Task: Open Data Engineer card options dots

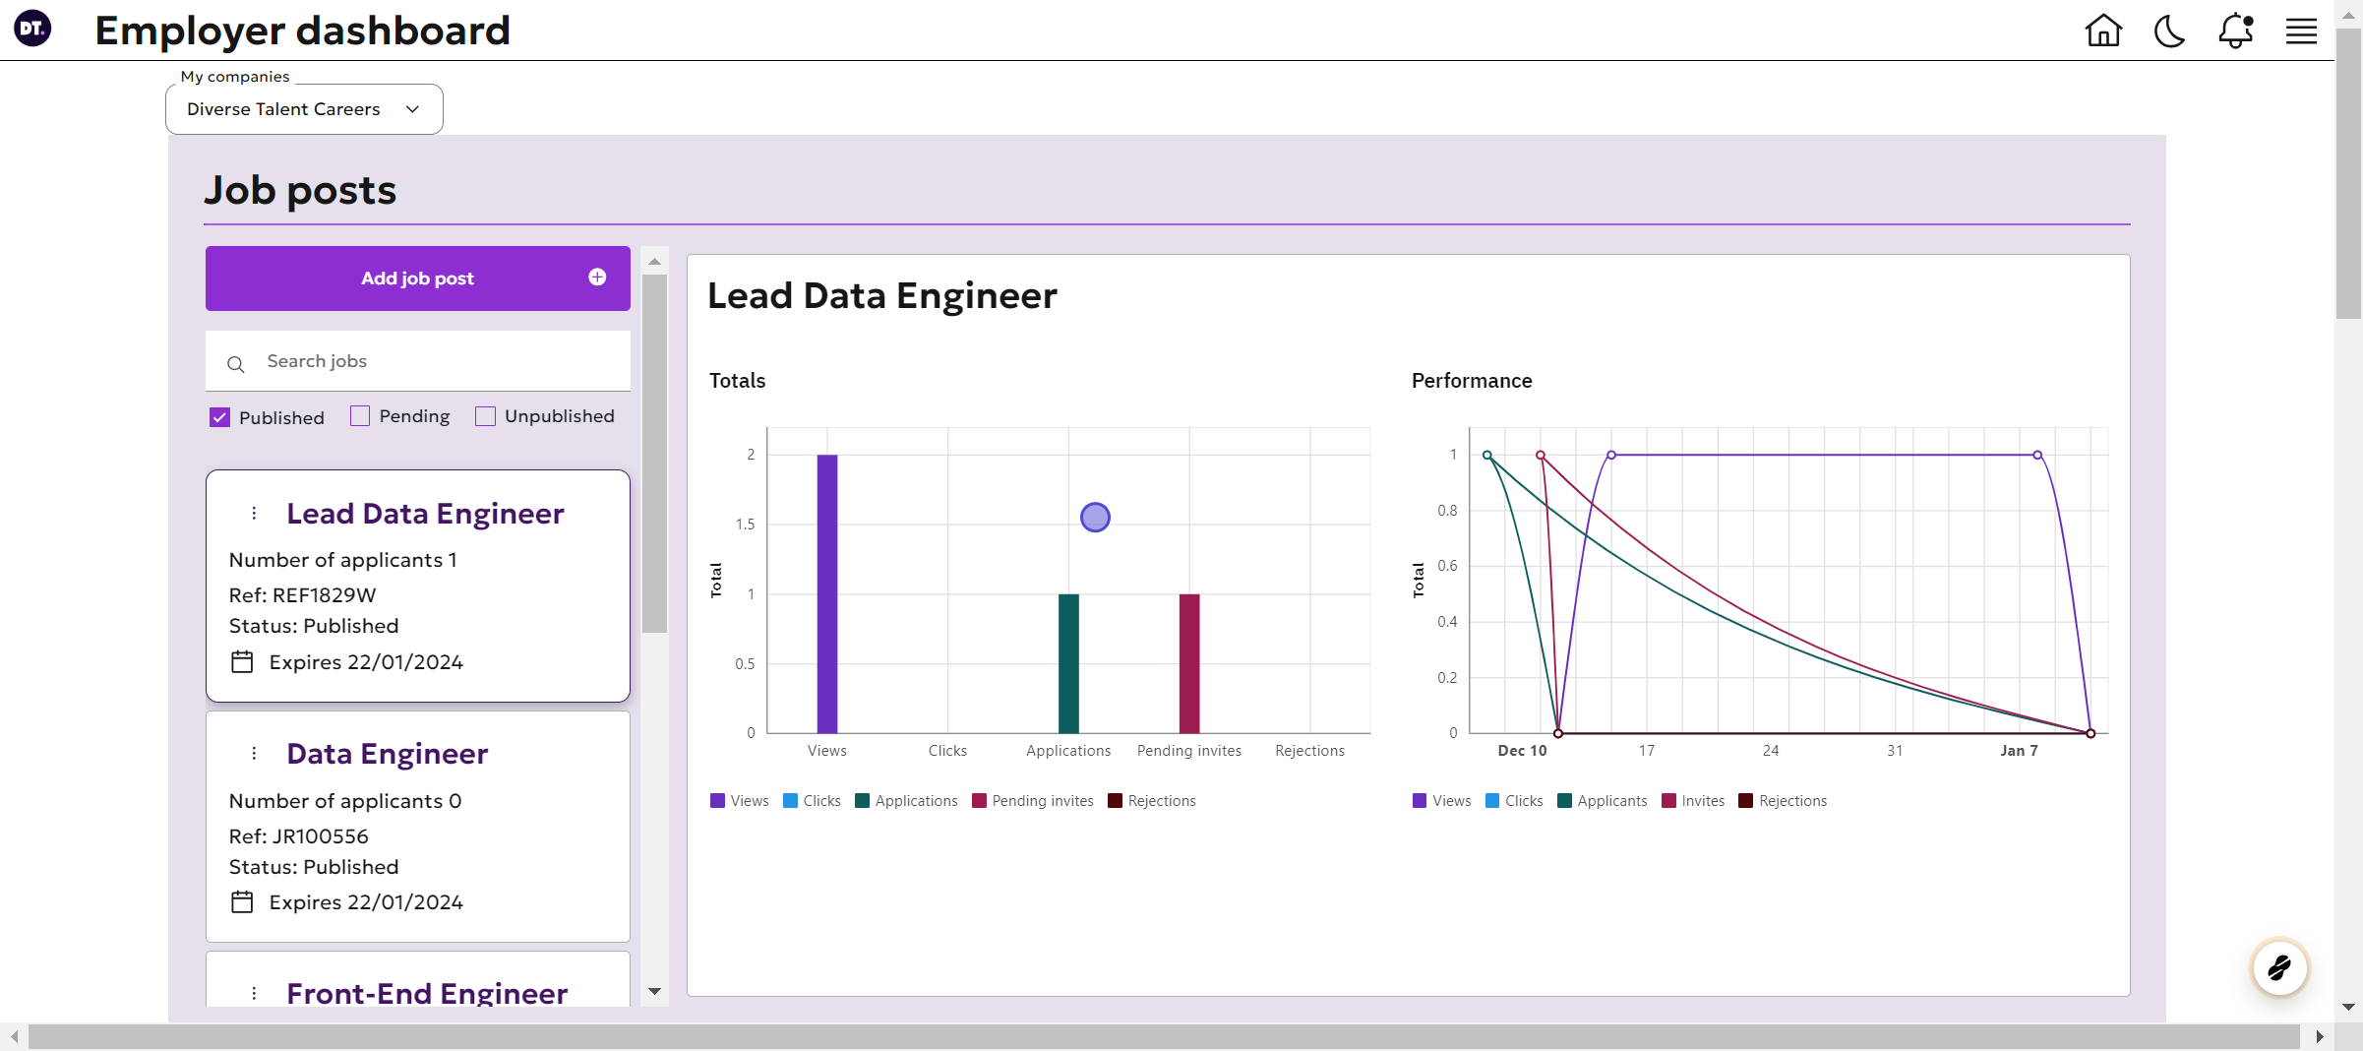Action: point(254,753)
